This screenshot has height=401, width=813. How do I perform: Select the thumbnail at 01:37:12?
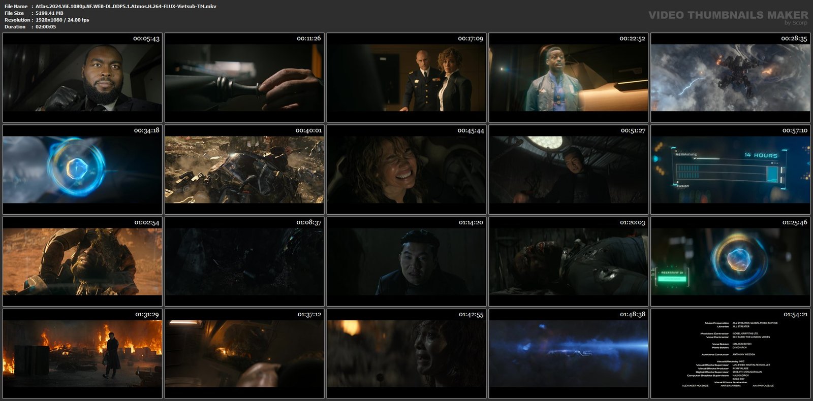(x=244, y=354)
